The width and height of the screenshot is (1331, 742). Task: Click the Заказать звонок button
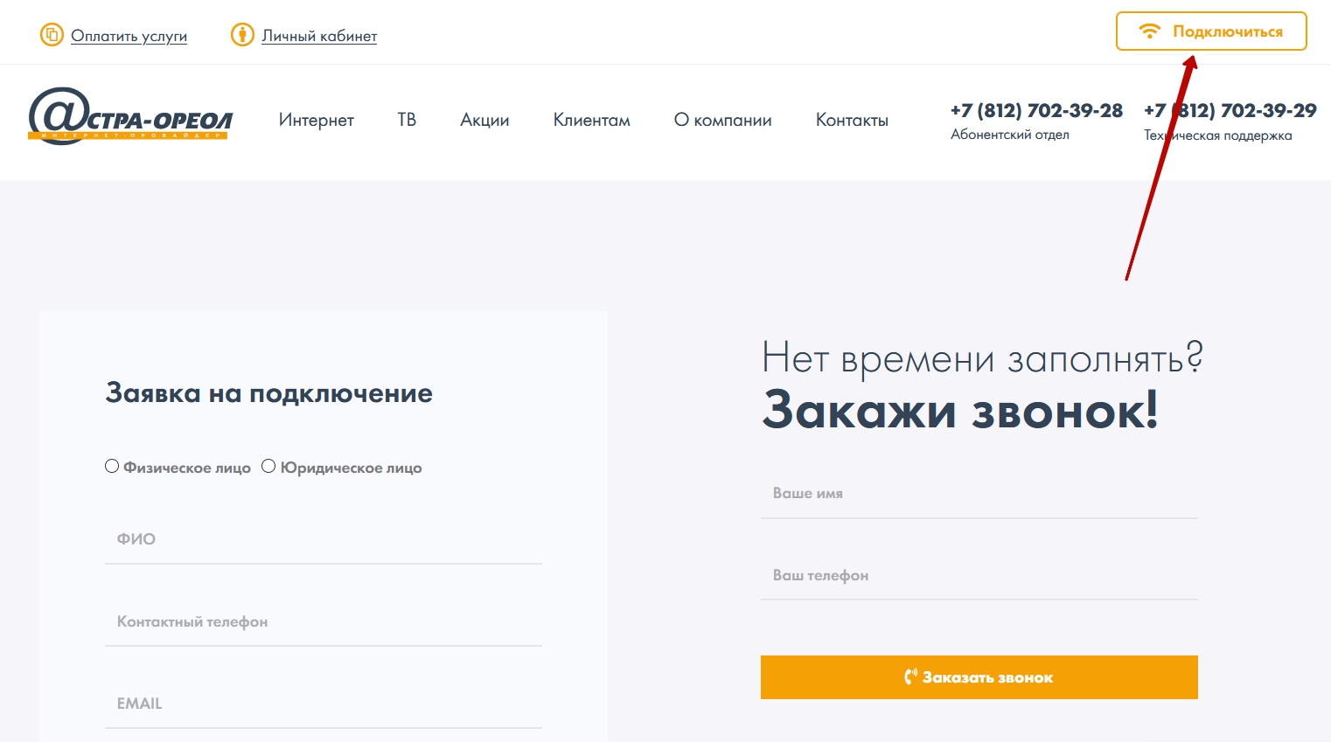click(979, 677)
